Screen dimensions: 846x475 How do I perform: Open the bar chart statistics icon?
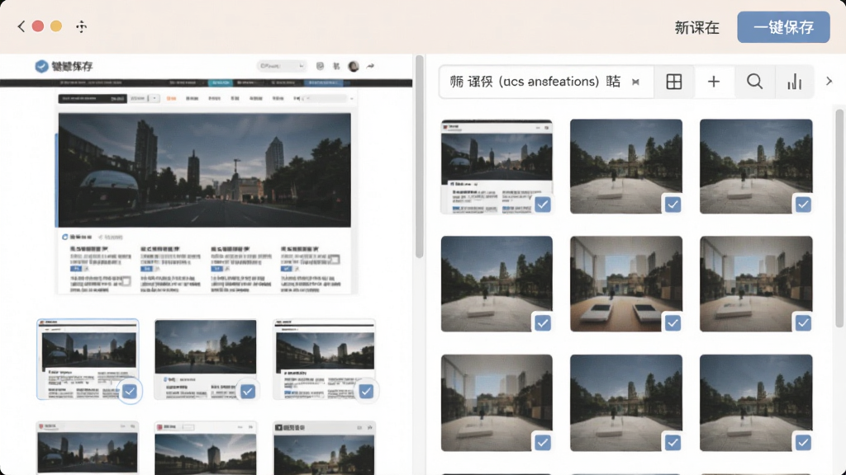(794, 82)
